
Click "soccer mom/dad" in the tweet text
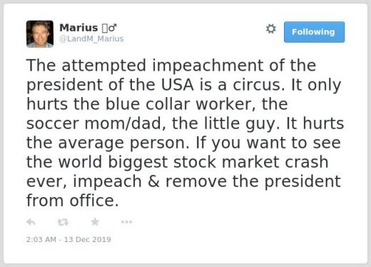[x=93, y=124]
